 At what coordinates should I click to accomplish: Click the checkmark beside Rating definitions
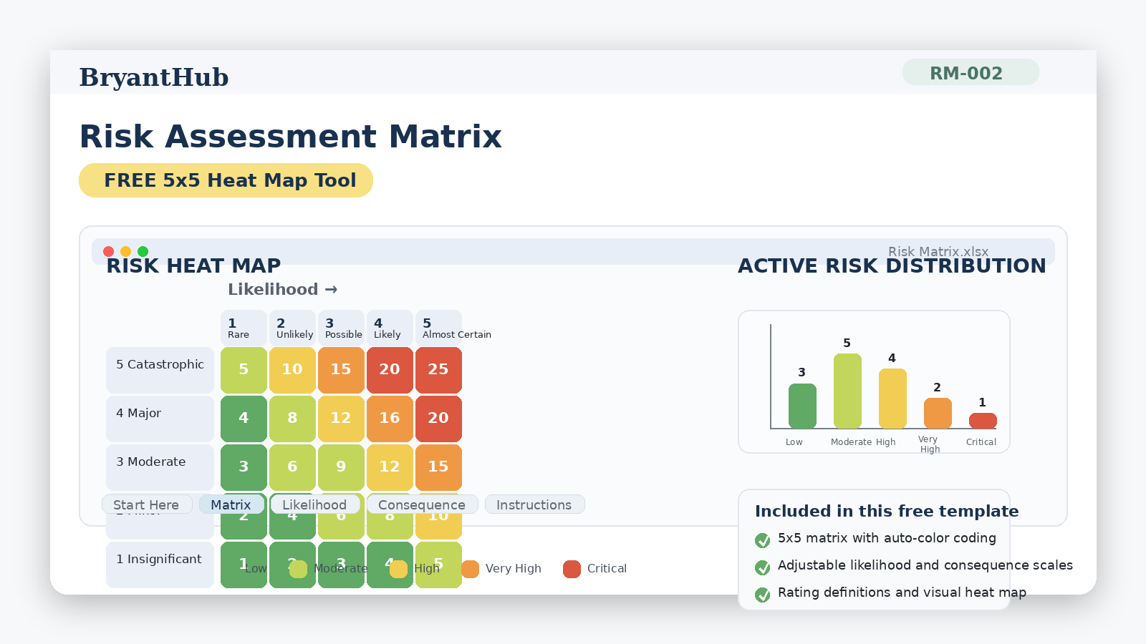pos(763,595)
